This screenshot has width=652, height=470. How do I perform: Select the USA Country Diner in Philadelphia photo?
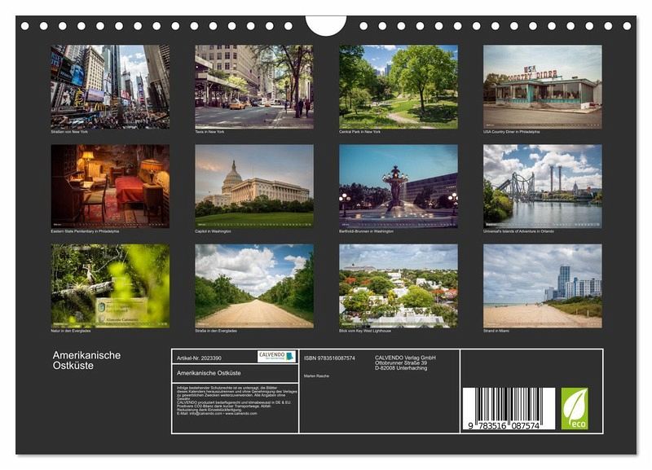click(542, 86)
